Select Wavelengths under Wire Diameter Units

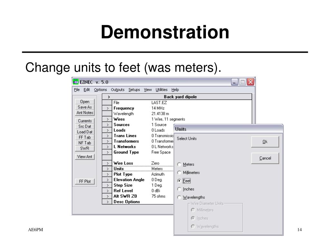pos(205,226)
